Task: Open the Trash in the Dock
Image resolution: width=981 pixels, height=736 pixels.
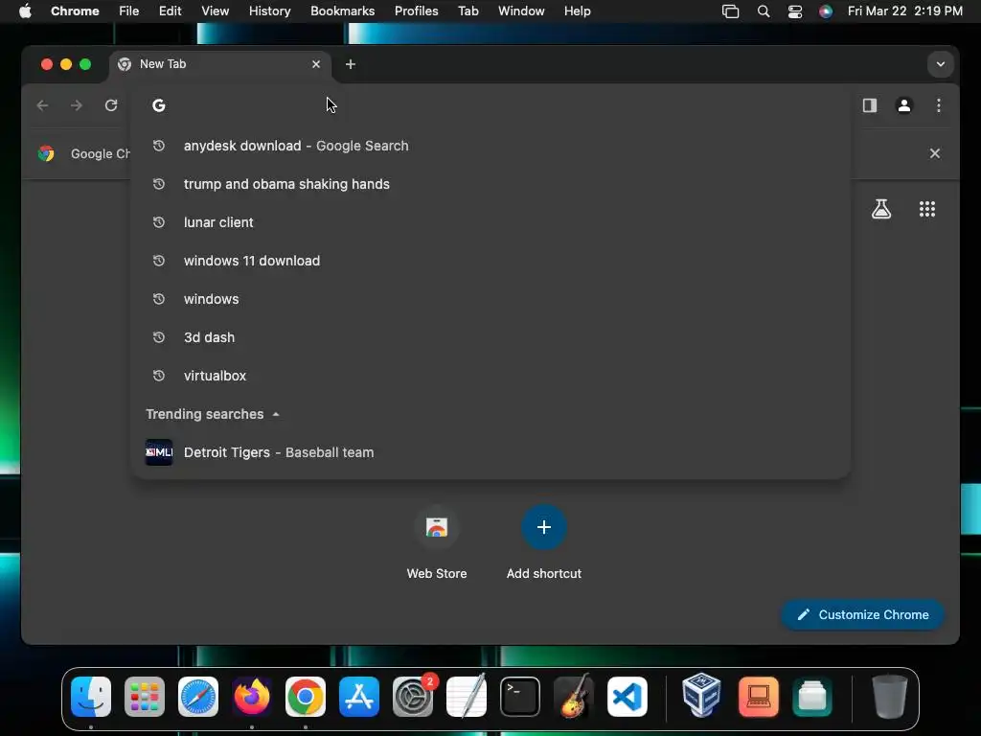Action: [x=890, y=696]
